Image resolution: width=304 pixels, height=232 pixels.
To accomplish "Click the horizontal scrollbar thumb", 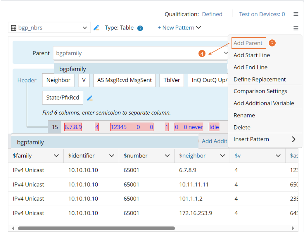I will click(96, 228).
